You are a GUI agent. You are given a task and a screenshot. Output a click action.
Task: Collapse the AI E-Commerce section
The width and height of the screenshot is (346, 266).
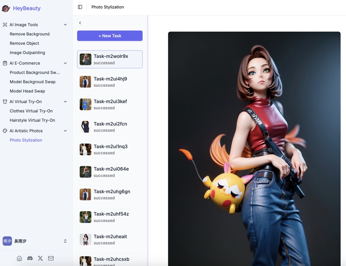[65, 63]
